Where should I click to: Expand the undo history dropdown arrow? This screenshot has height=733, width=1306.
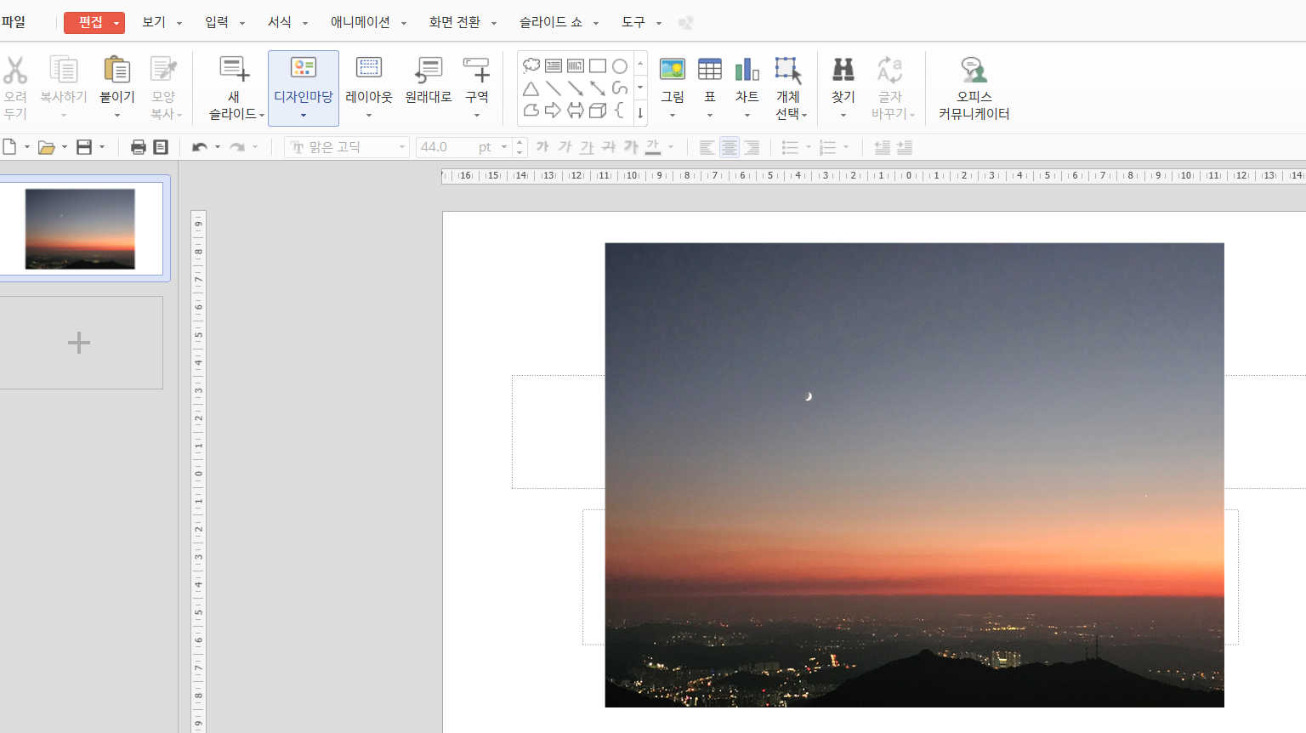click(x=218, y=147)
